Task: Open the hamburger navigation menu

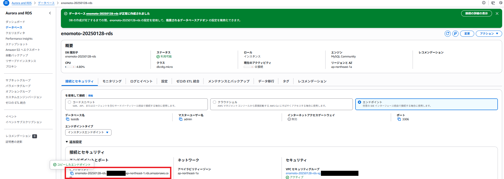Action: click(6, 3)
